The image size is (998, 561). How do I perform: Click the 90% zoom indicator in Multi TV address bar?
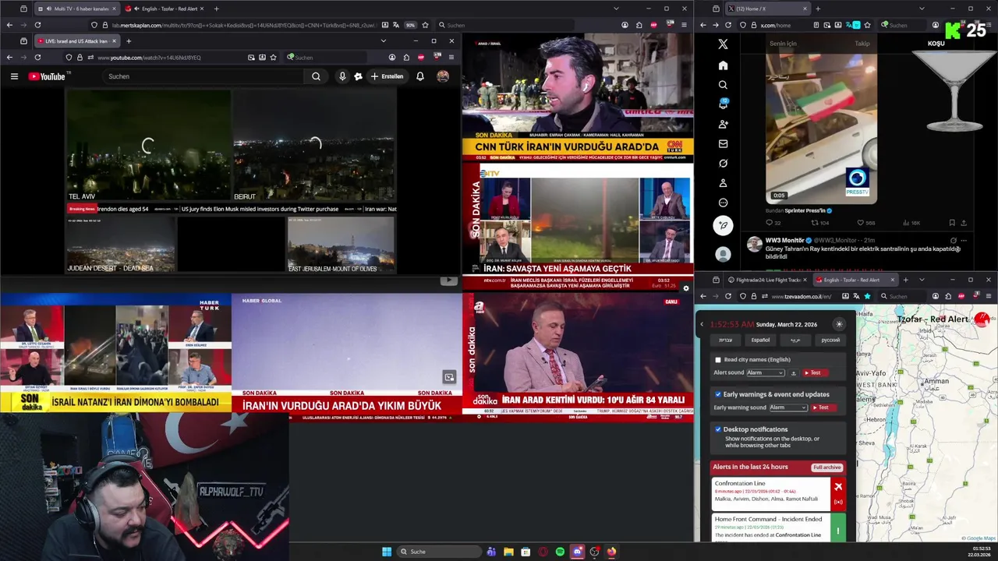coord(410,25)
